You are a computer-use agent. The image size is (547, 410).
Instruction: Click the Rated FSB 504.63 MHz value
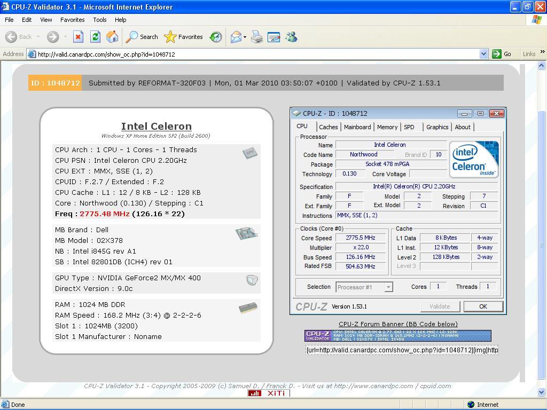(x=361, y=266)
